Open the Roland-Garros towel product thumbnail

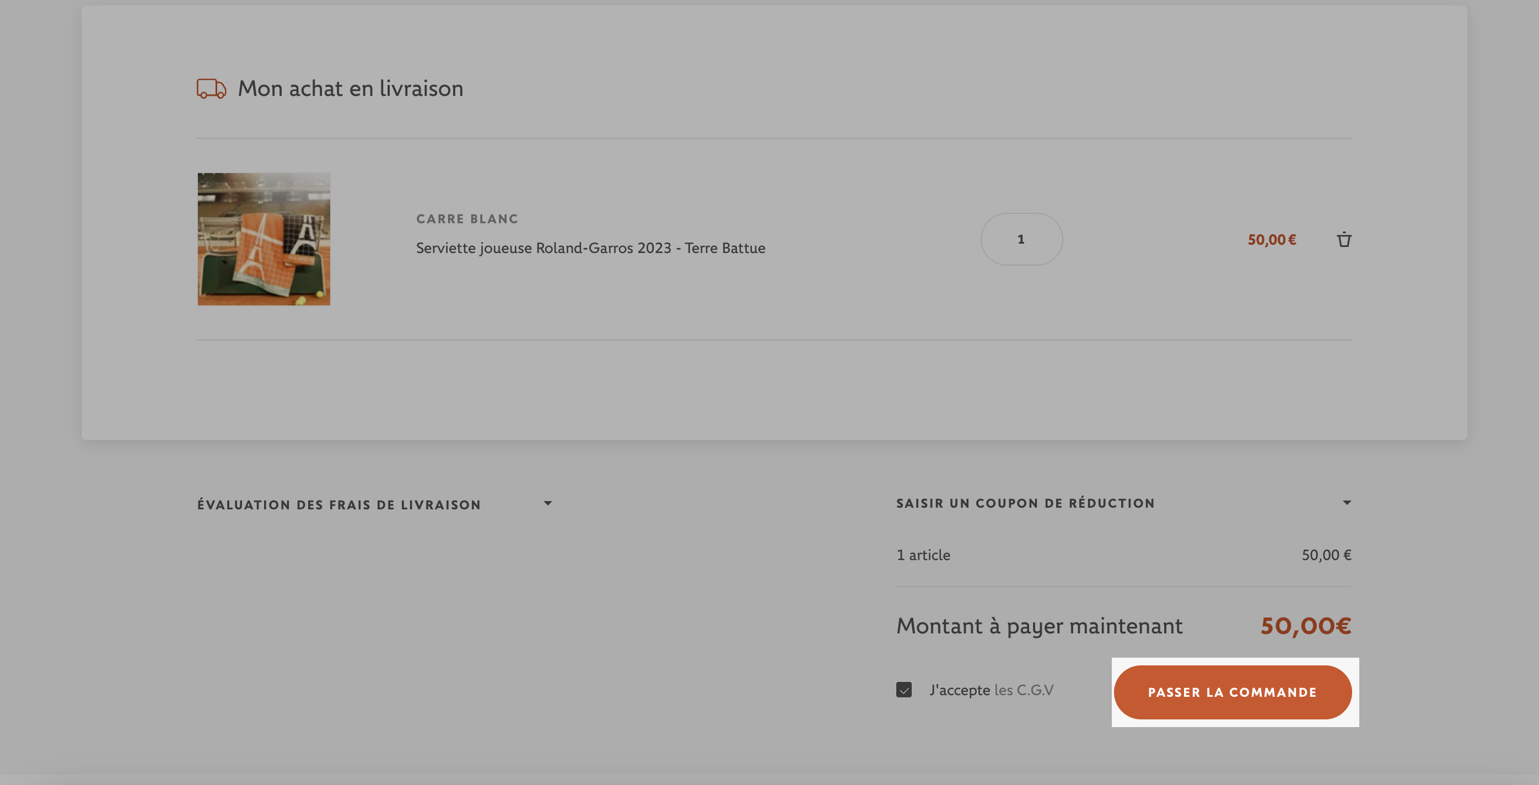[x=264, y=239]
